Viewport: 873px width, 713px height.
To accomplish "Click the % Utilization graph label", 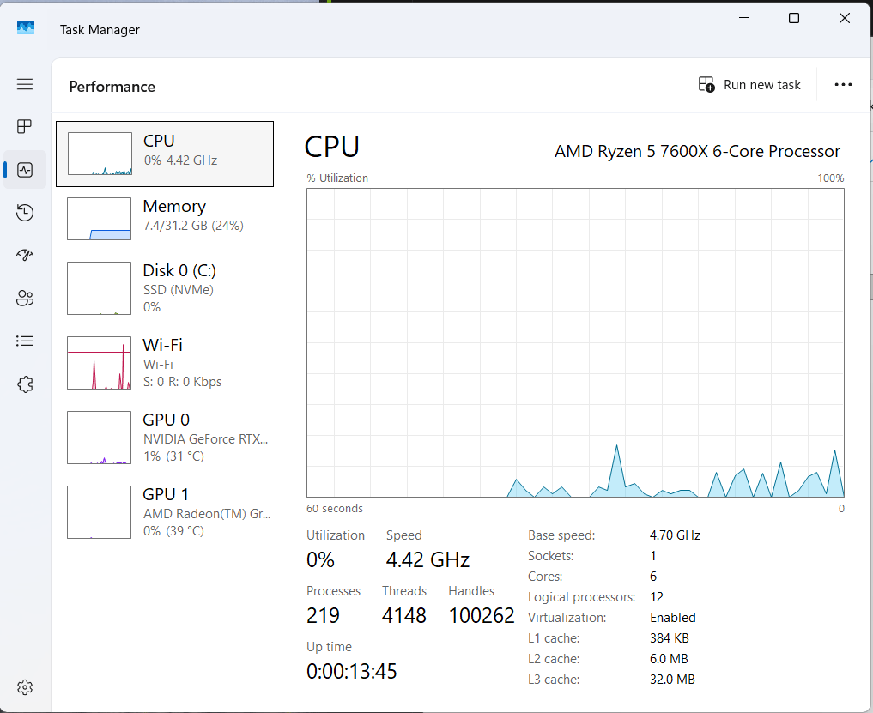I will [x=337, y=178].
